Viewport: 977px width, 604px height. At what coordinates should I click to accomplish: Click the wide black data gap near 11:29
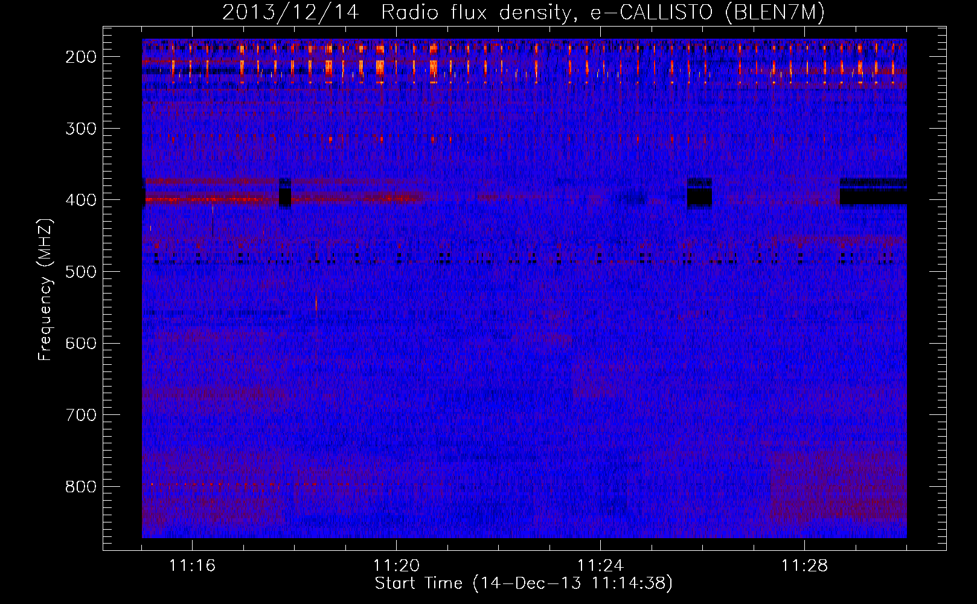tap(873, 196)
